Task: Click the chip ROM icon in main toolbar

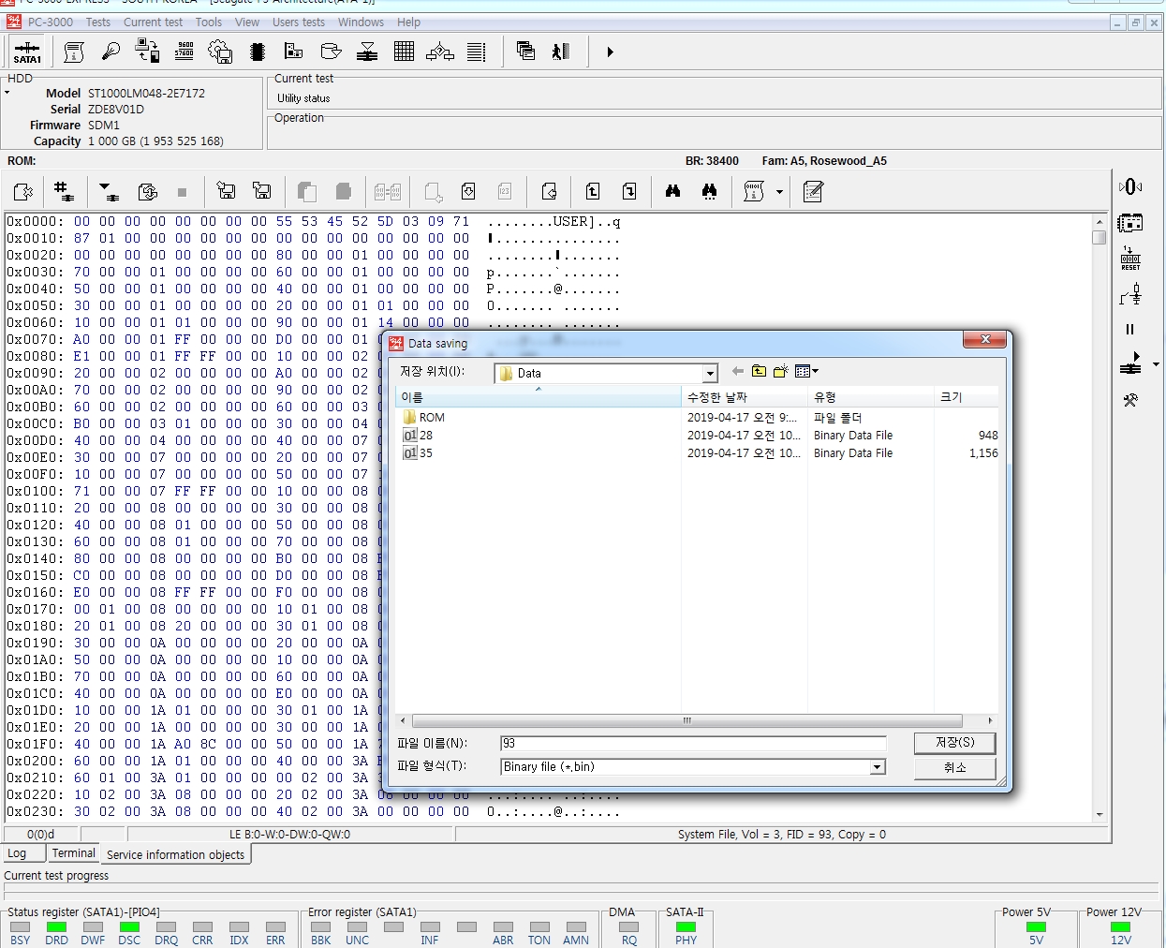Action: coord(258,52)
